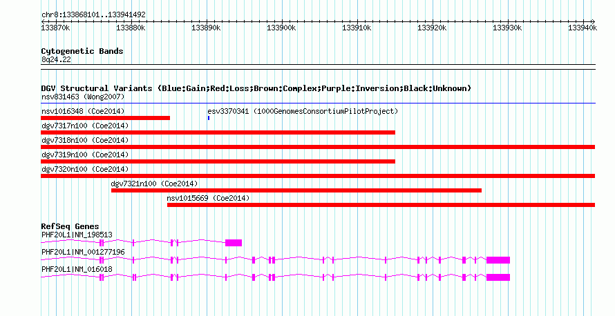Click the large last exon of NM_198513
Image resolution: width=615 pixels, height=316 pixels.
(x=234, y=243)
